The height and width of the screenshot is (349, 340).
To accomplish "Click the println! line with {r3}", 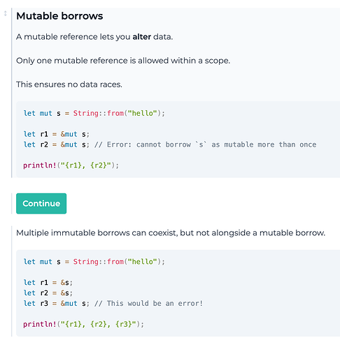I will coord(83,324).
